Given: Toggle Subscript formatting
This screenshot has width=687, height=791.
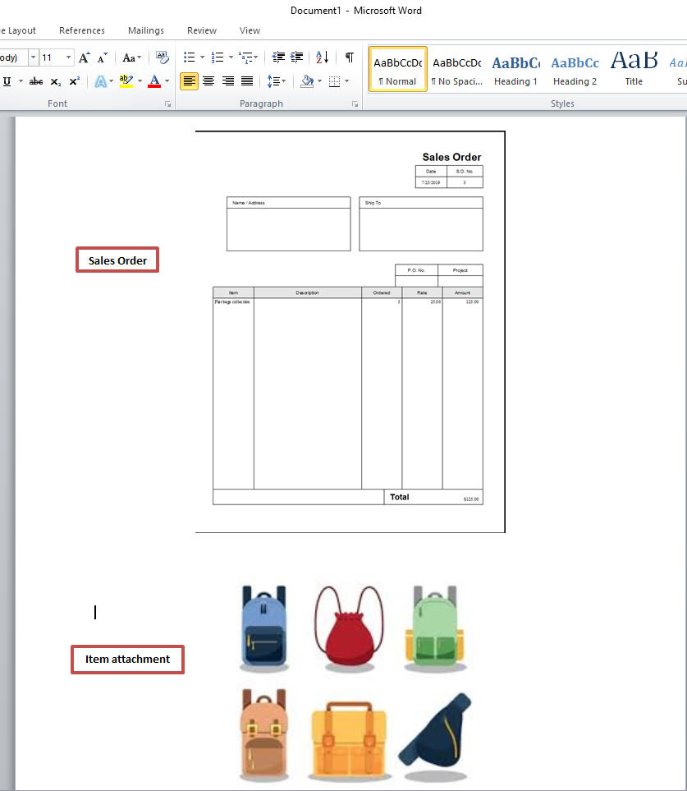Looking at the screenshot, I should (x=56, y=81).
